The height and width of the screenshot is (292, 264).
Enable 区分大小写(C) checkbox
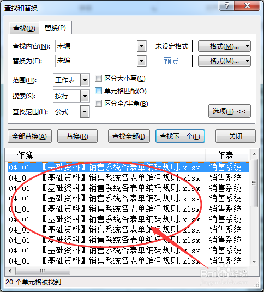[x=98, y=79]
